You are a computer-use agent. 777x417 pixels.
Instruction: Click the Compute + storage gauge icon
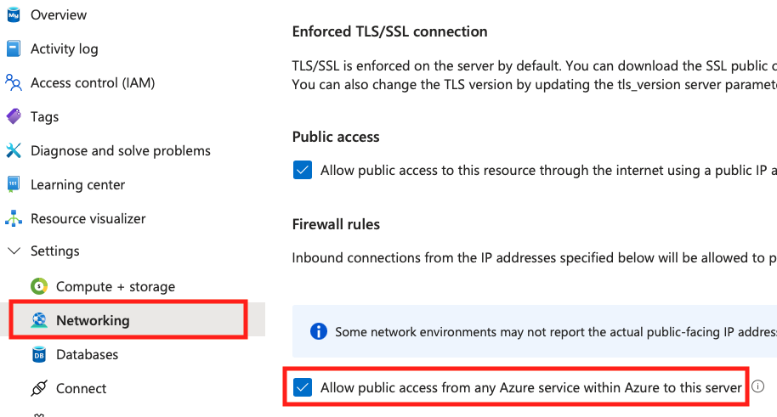(39, 286)
